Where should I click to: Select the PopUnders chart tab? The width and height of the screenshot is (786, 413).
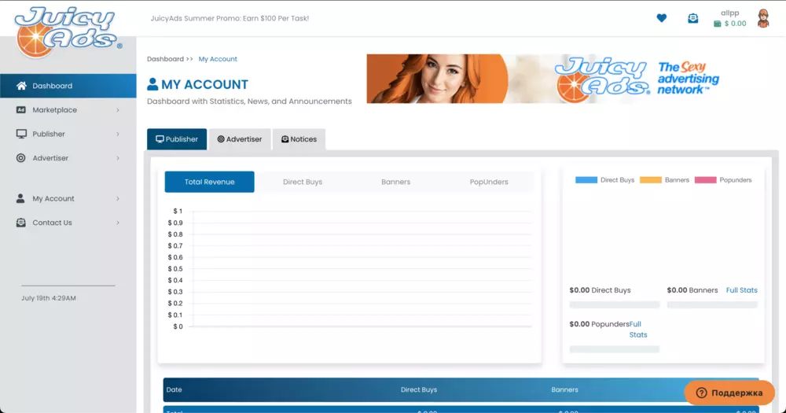[x=489, y=182]
